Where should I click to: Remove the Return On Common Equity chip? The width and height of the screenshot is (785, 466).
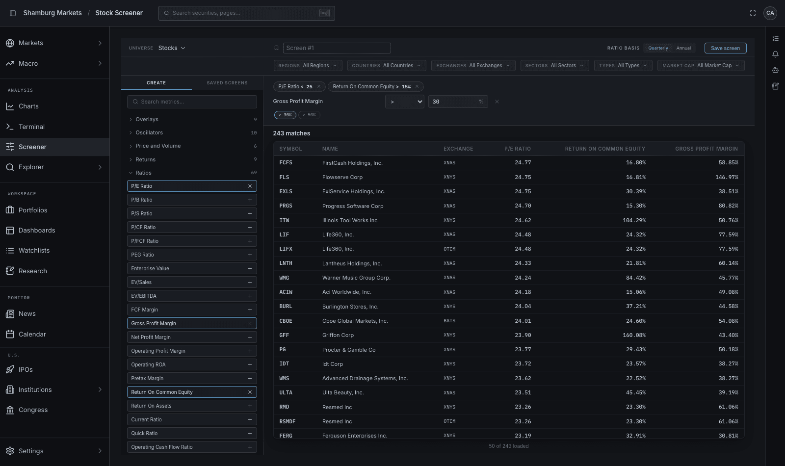[417, 87]
